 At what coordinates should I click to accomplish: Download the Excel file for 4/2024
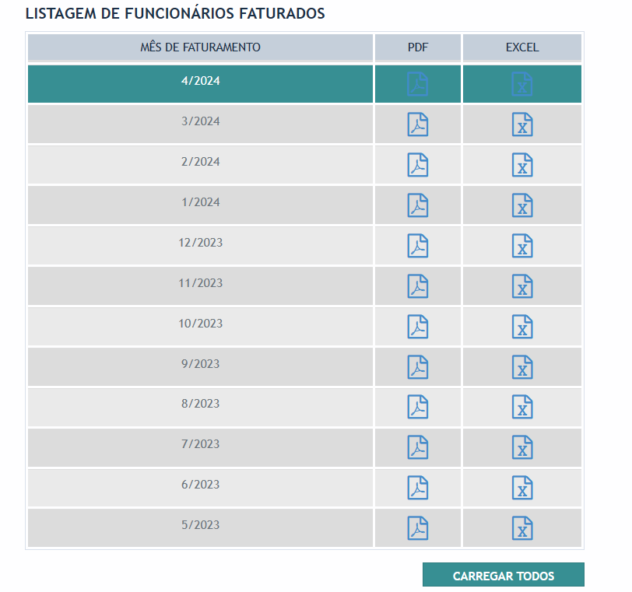[x=522, y=84]
